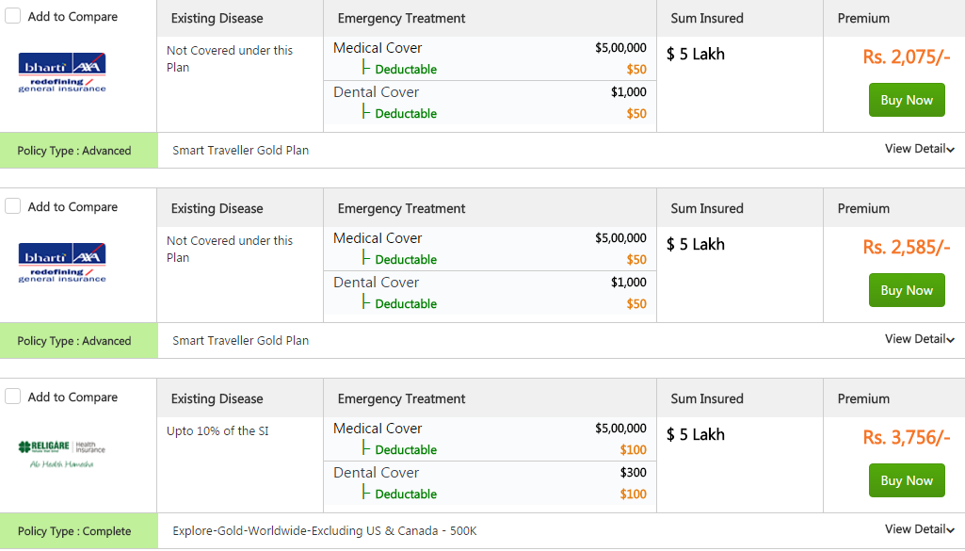The width and height of the screenshot is (965, 551).
Task: Click the Religare Health Insurance logo
Action: [x=61, y=454]
